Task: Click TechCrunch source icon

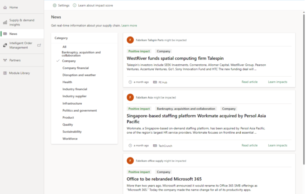Action: 155,146
